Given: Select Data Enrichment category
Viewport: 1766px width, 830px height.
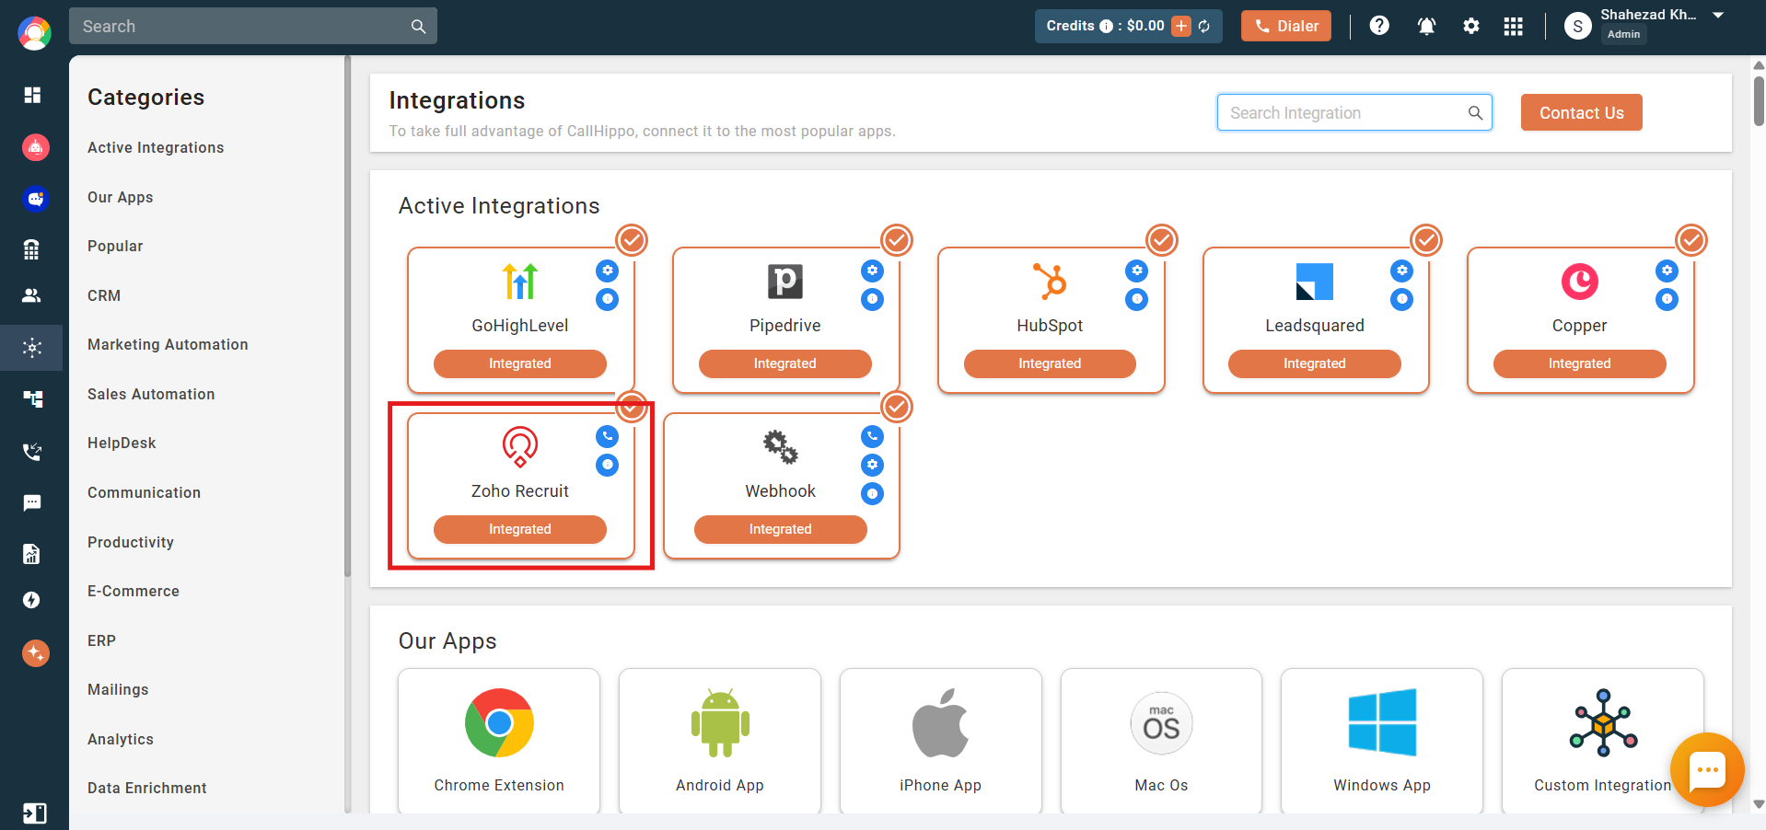Looking at the screenshot, I should (x=146, y=788).
